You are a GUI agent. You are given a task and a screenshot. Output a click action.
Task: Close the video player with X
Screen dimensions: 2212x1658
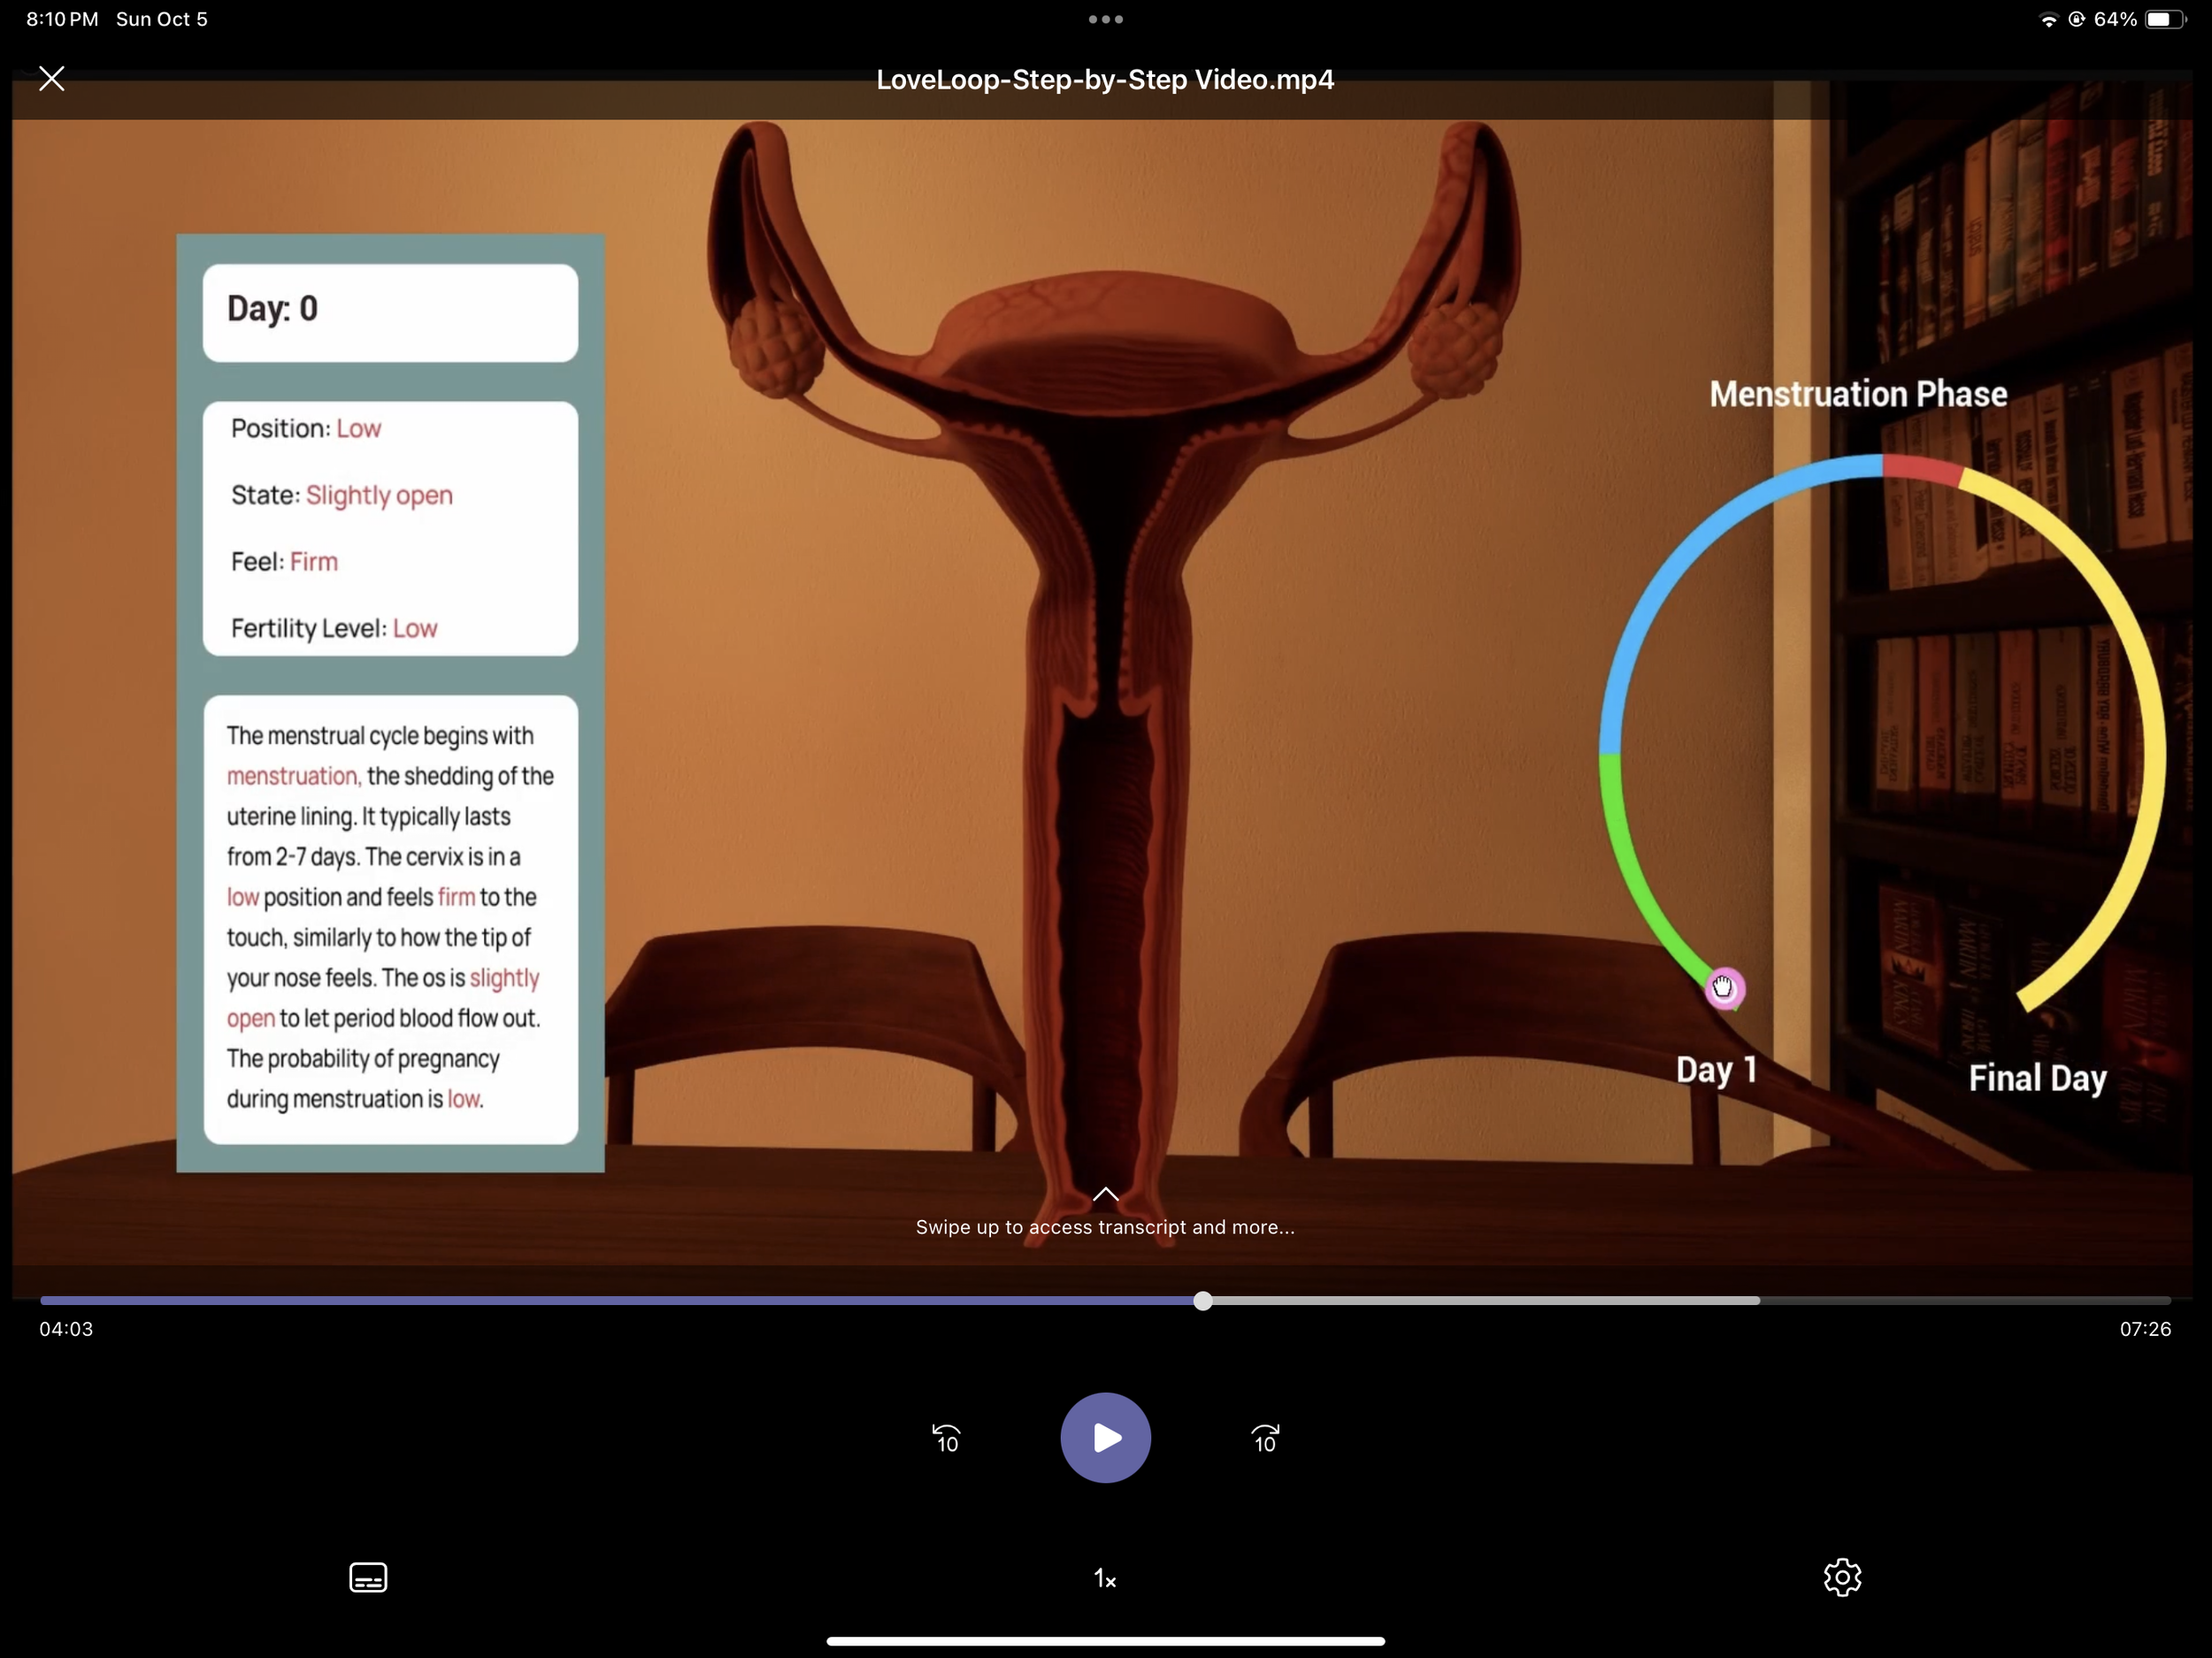point(52,79)
